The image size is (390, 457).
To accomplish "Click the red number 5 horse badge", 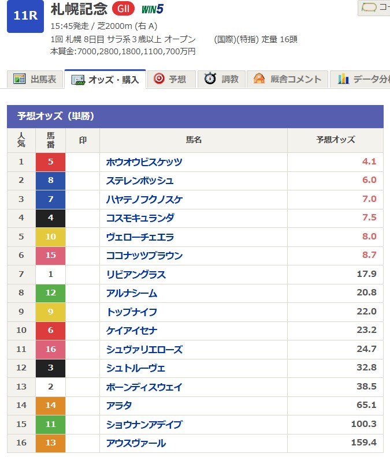I will pyautogui.click(x=50, y=162).
